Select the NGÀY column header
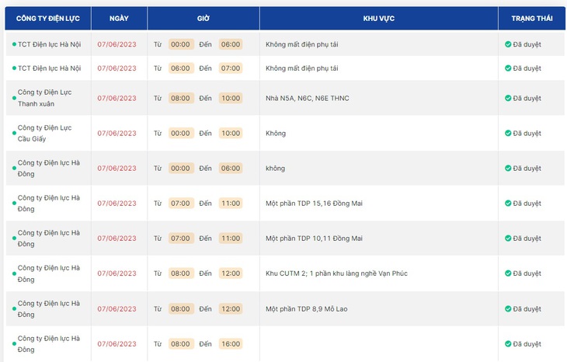567x362 pixels. pos(119,18)
